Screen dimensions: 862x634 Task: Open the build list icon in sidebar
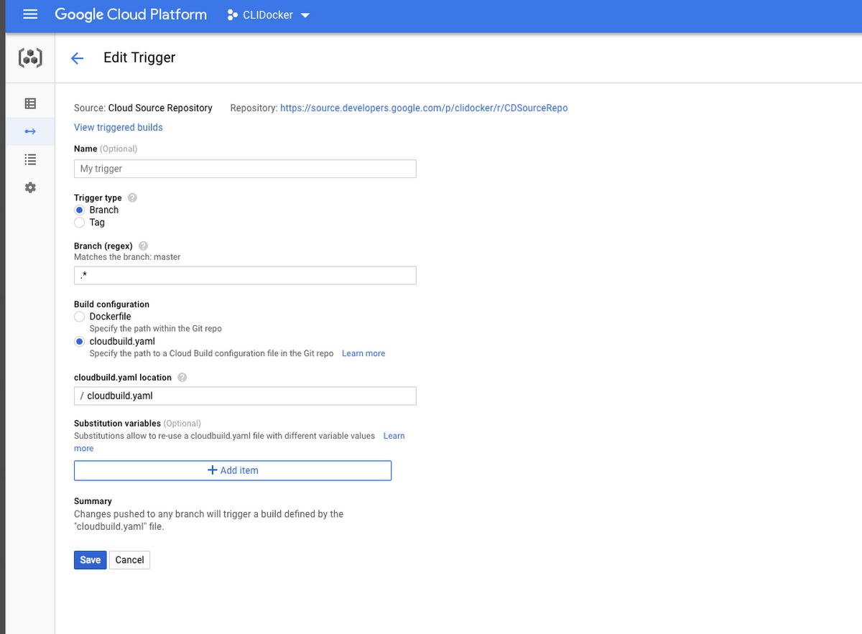pyautogui.click(x=29, y=159)
